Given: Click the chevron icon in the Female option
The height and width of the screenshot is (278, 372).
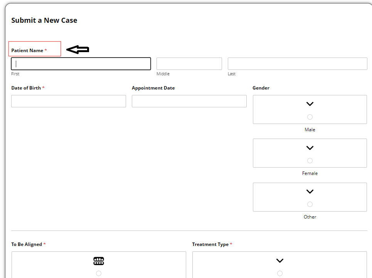Looking at the screenshot, I should click(310, 148).
